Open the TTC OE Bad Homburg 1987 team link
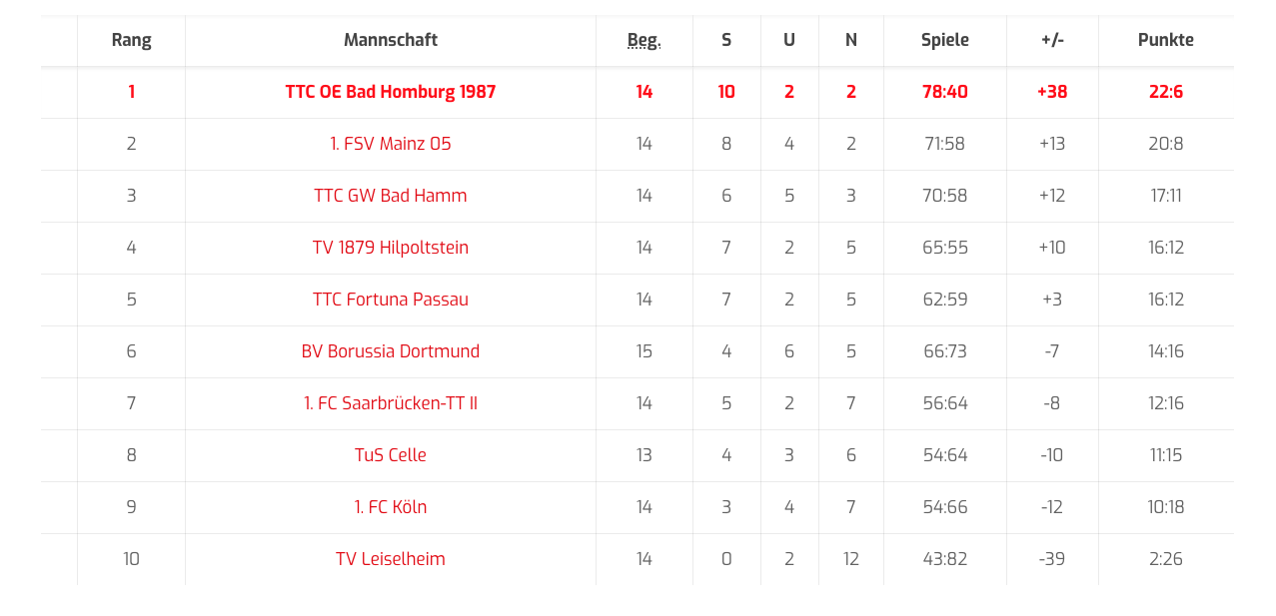The width and height of the screenshot is (1276, 616). (390, 92)
